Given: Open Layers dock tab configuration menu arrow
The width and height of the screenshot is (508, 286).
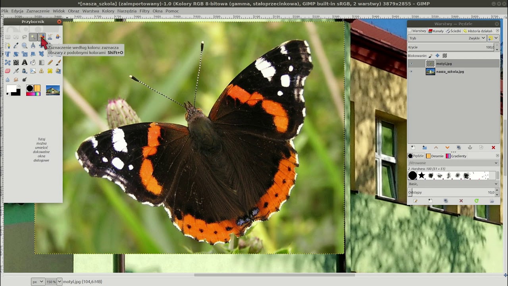Looking at the screenshot, I should tap(497, 31).
